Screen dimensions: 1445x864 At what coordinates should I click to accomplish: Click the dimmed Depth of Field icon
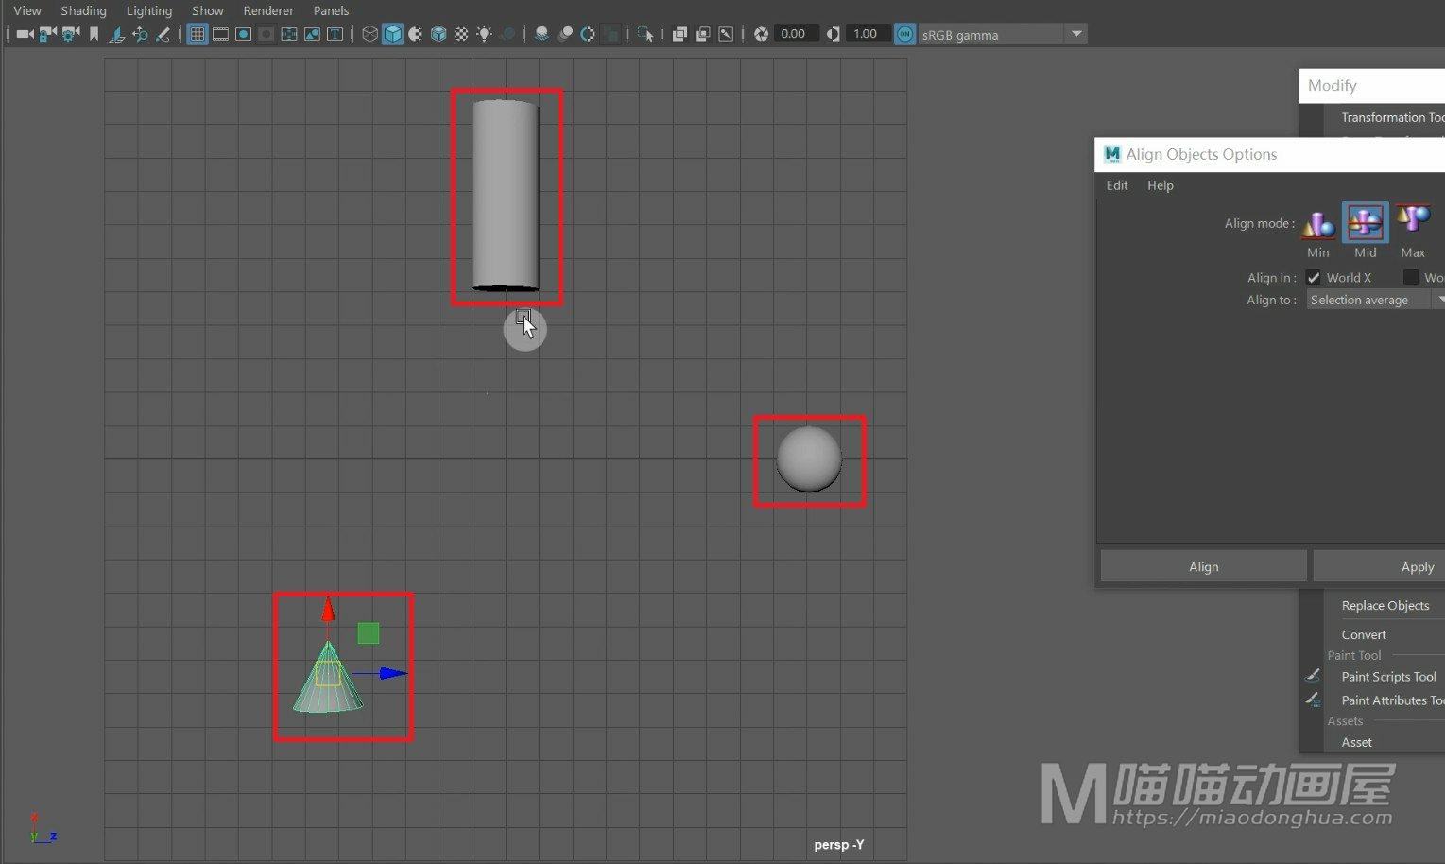(611, 34)
